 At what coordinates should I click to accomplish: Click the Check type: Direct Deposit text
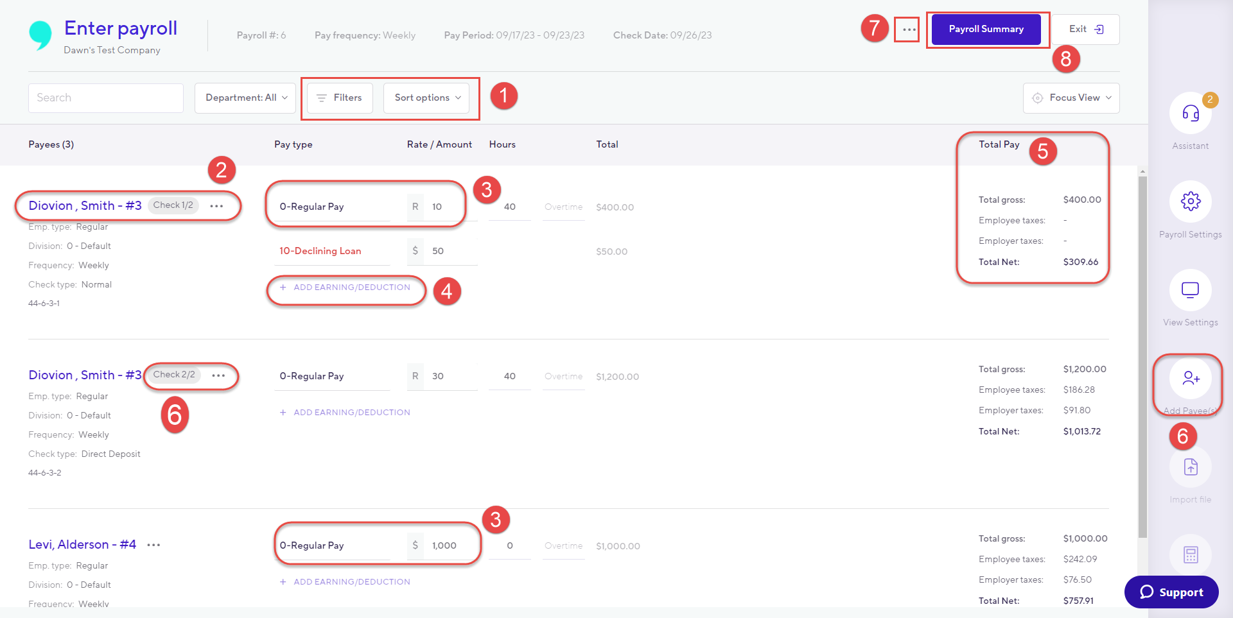coord(84,454)
